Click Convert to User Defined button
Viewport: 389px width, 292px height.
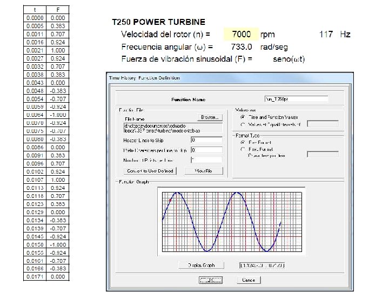[x=150, y=171]
